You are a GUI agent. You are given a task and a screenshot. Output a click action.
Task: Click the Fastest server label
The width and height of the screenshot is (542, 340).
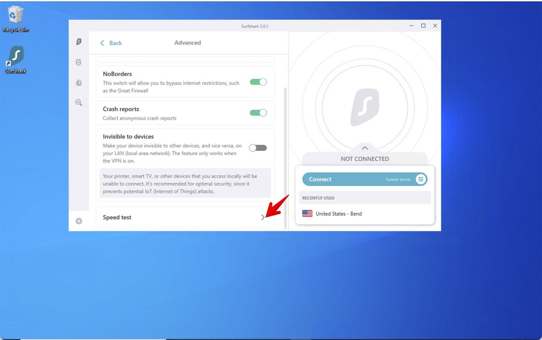[x=398, y=180]
